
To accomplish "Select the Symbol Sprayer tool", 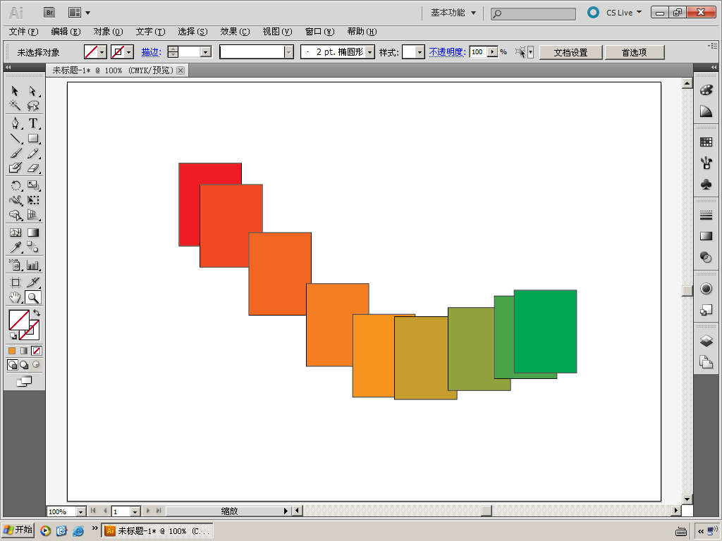I will click(x=15, y=265).
